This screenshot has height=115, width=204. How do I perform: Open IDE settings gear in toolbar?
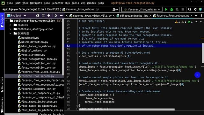(195, 9)
